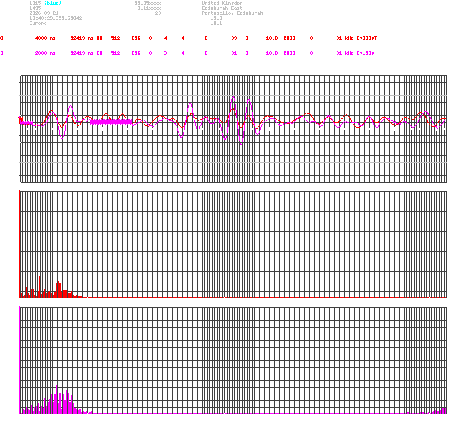The image size is (457, 423).
Task: Click the magenta spectrum bar chart
Action: (x=233, y=360)
